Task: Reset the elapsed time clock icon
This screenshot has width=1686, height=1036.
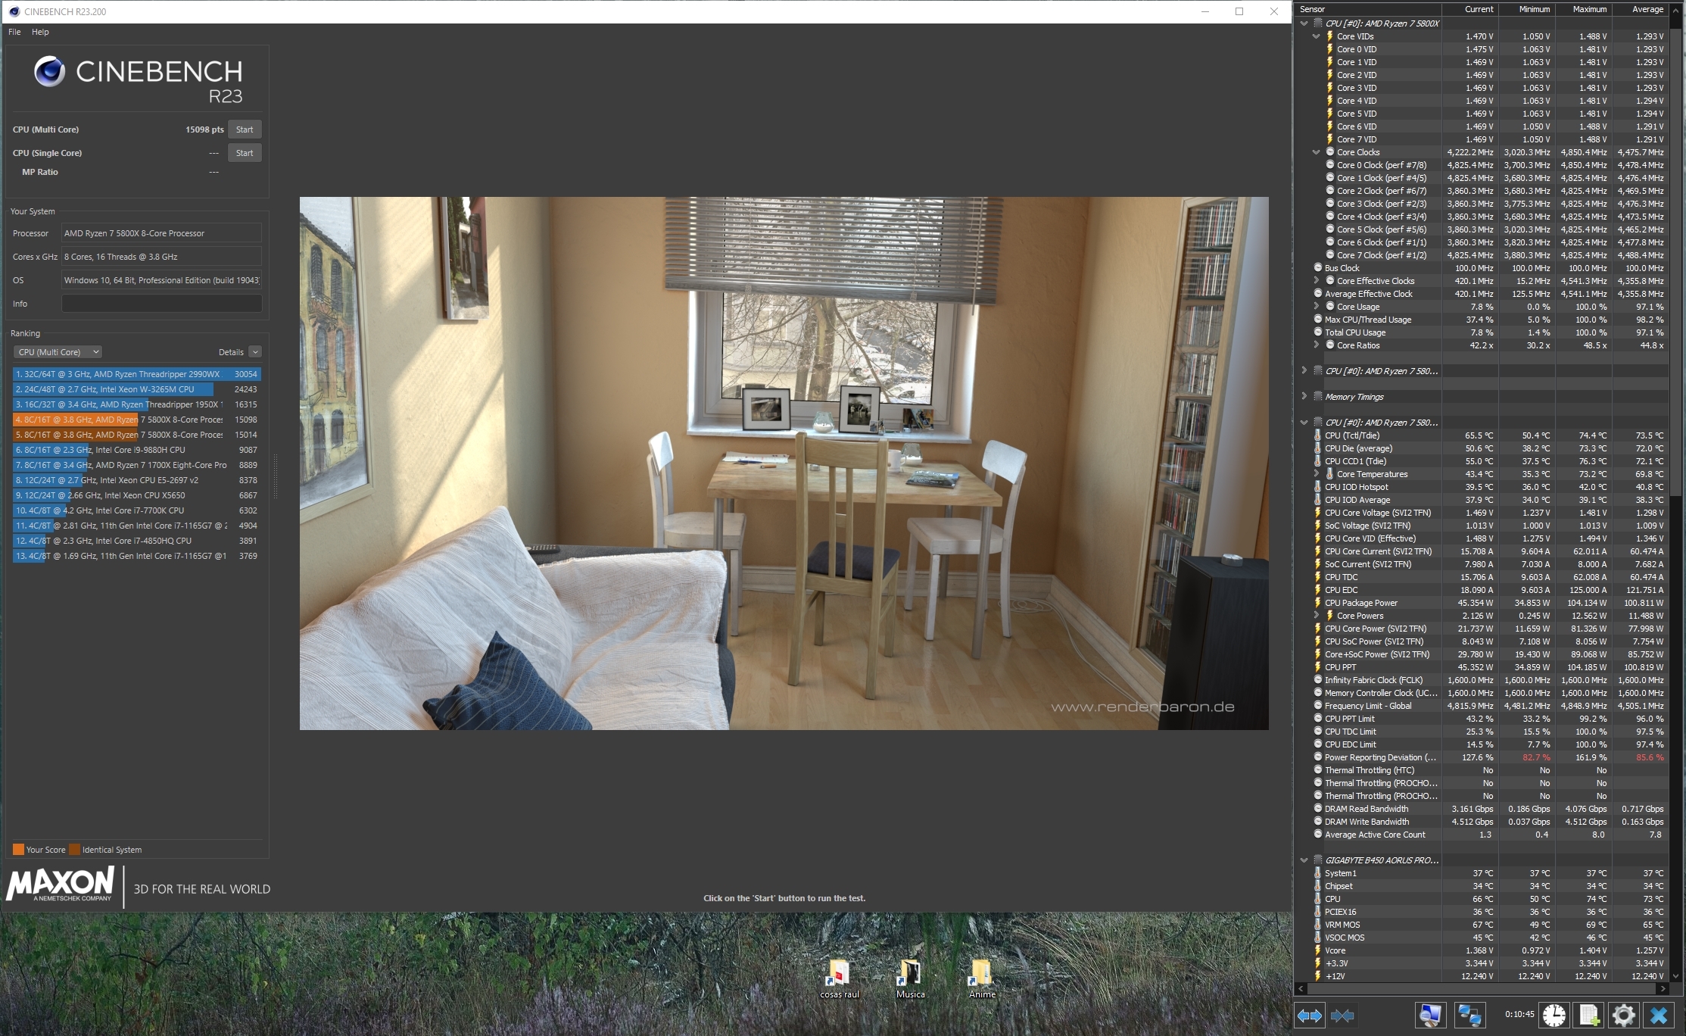Action: [1554, 1015]
